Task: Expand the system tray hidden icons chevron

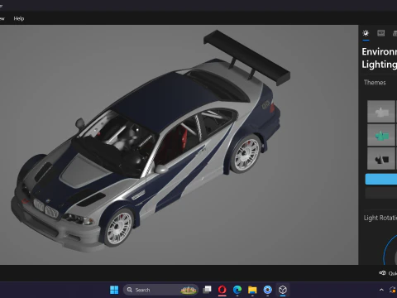Action: tap(381, 290)
